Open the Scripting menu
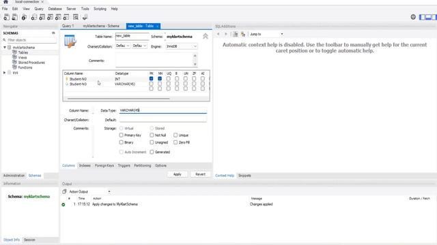 point(100,9)
